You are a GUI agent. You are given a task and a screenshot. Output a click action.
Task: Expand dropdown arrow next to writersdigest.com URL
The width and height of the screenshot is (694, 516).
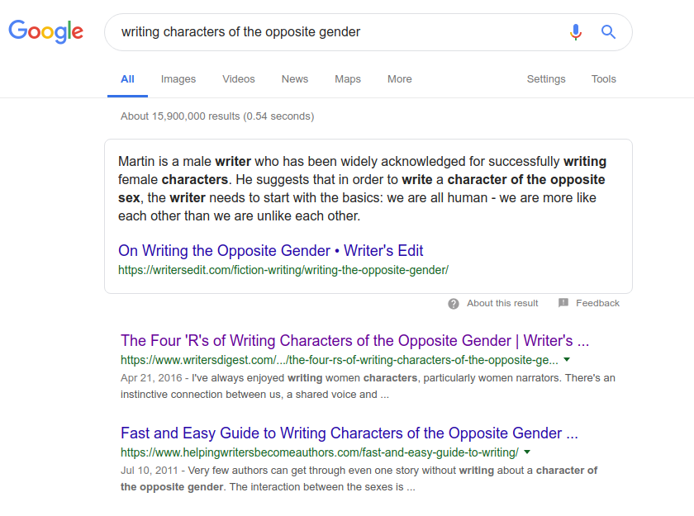click(567, 361)
